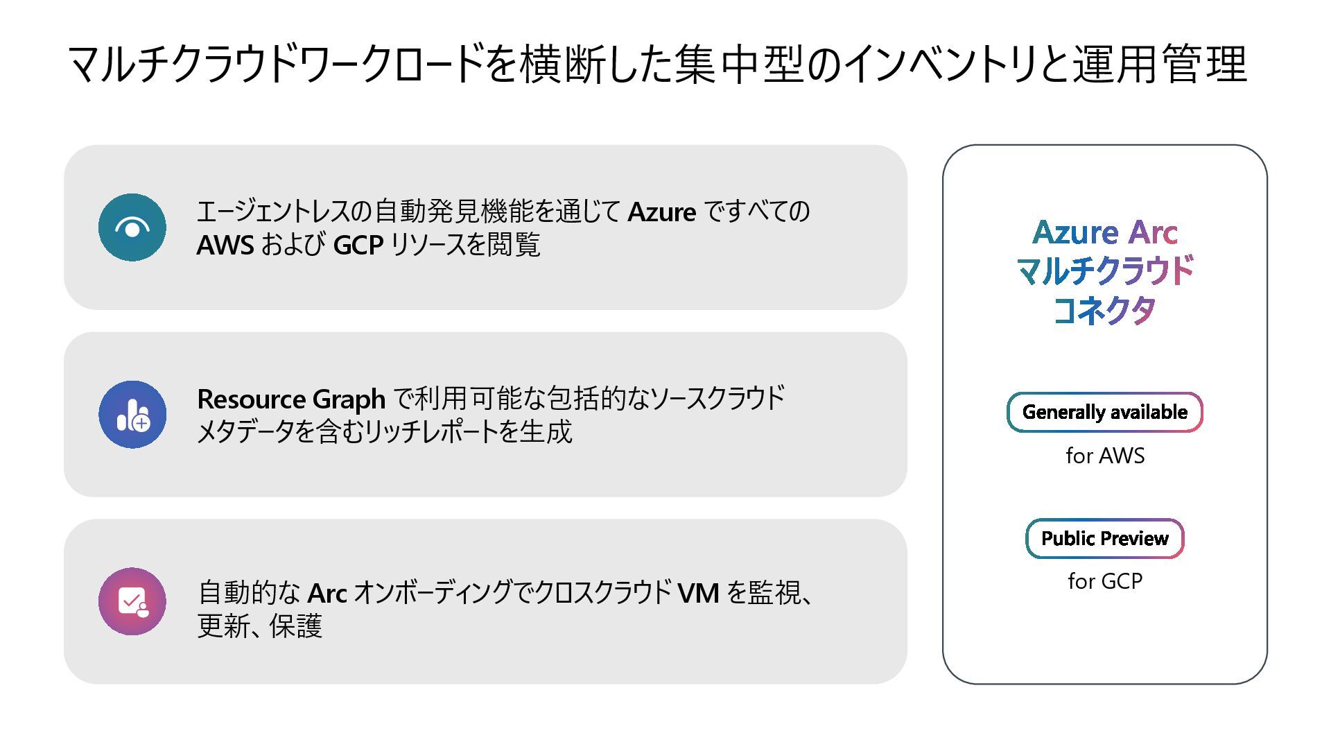Click the bold "Azure" word in first card
1331x749 pixels.
click(x=661, y=212)
